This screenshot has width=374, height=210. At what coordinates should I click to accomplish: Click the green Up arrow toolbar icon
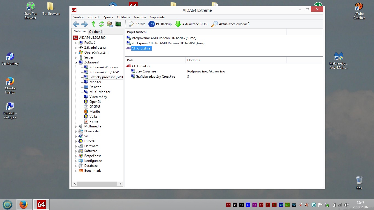tap(93, 24)
